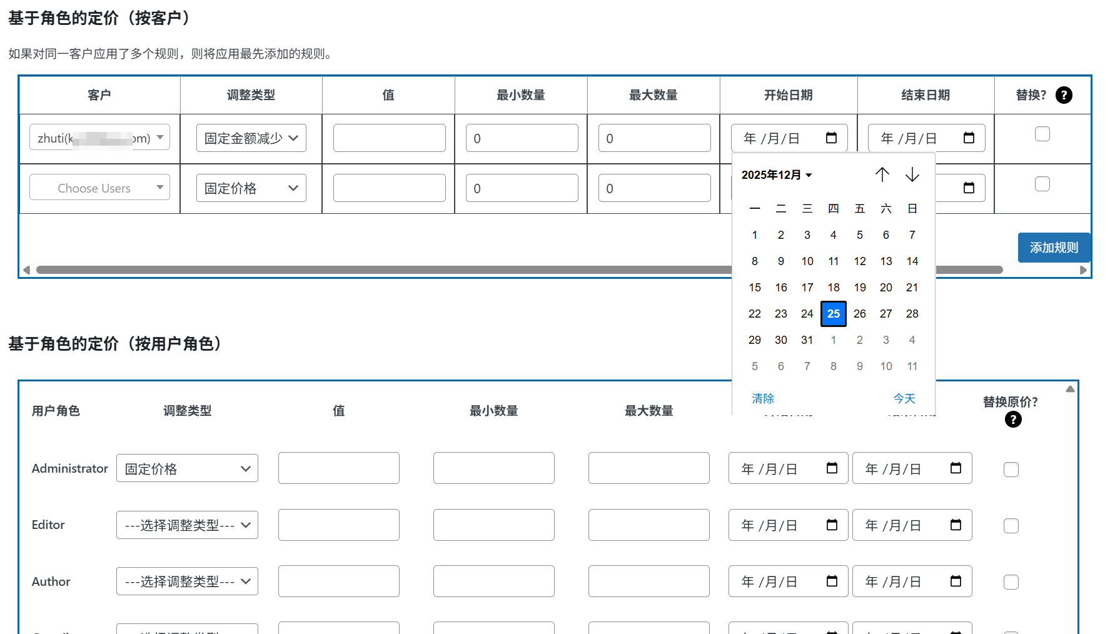Image resolution: width=1110 pixels, height=634 pixels.
Task: Focus Editor 最小数量 input field
Action: [494, 525]
